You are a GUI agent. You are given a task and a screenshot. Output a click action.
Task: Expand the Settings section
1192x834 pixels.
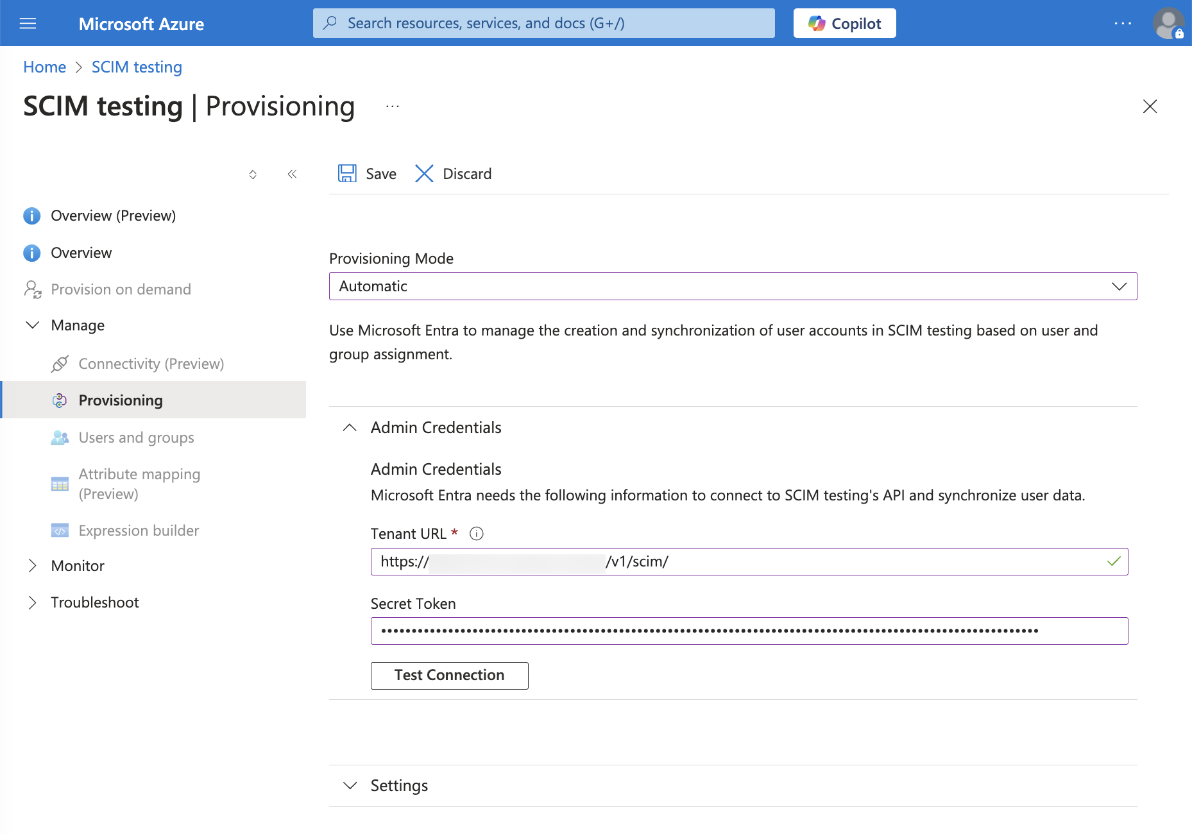(350, 786)
